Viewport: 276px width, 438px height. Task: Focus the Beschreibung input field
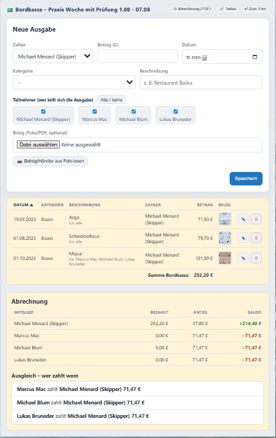click(201, 83)
